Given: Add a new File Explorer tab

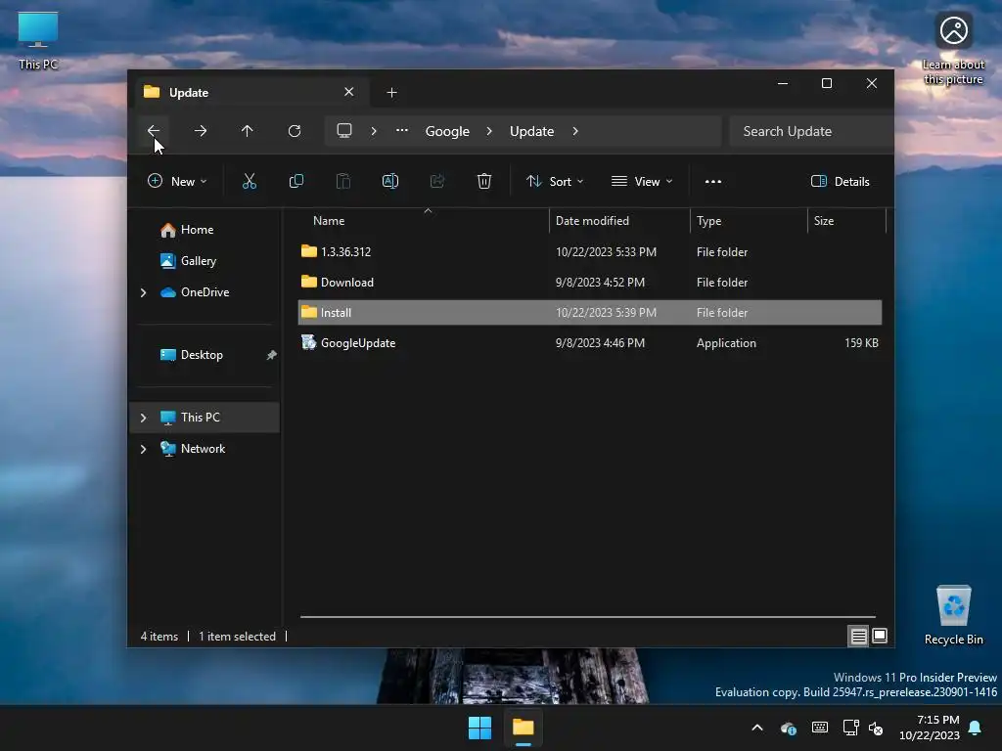Looking at the screenshot, I should (x=391, y=93).
